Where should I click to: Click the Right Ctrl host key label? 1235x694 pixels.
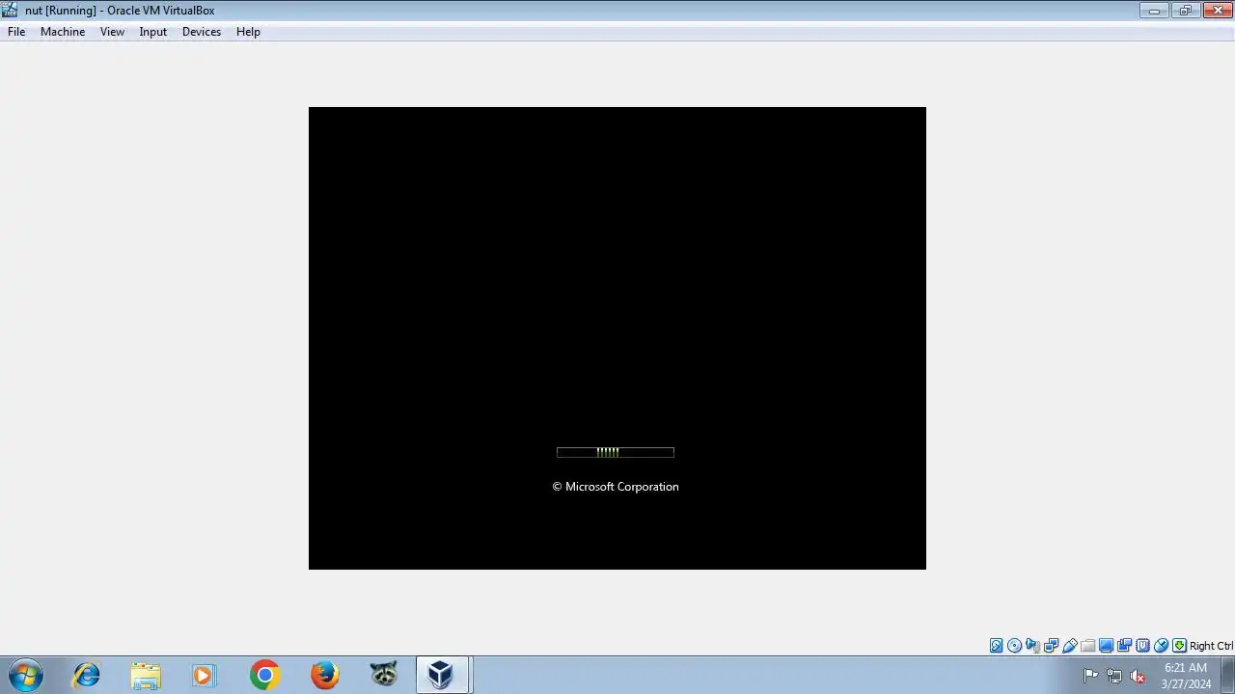click(x=1211, y=646)
